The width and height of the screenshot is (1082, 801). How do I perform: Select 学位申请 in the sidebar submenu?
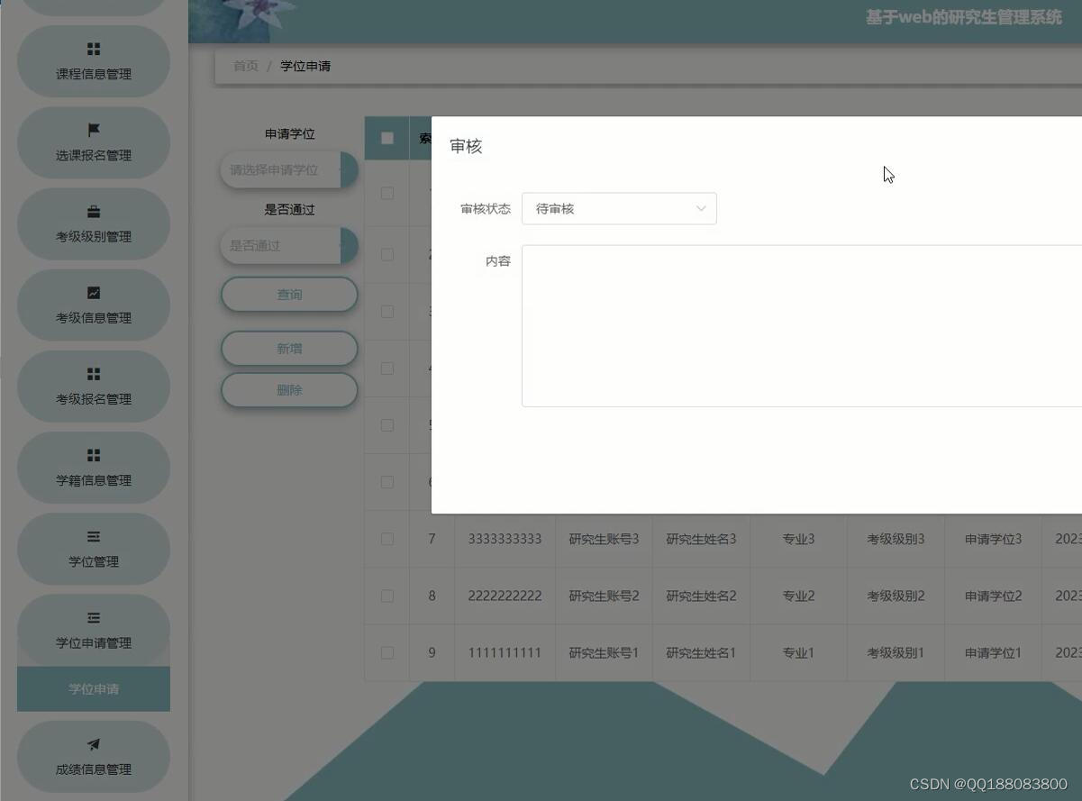click(x=93, y=688)
